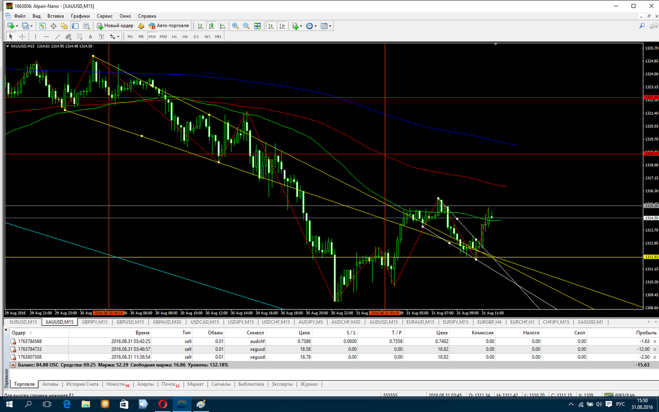Switch chart to line chart mode
The image size is (659, 412).
click(x=222, y=26)
